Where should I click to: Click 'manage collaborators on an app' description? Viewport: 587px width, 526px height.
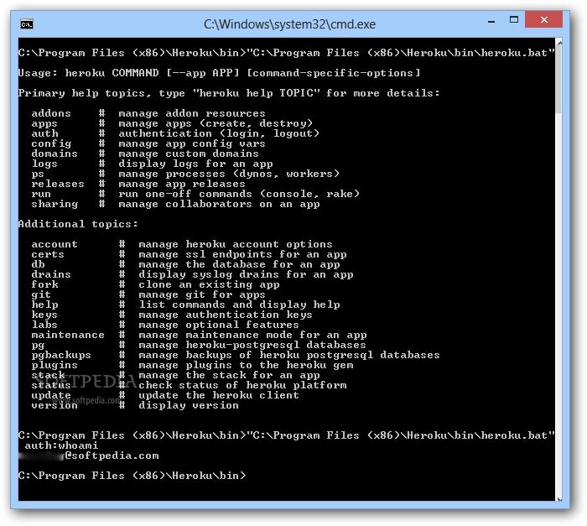click(220, 204)
